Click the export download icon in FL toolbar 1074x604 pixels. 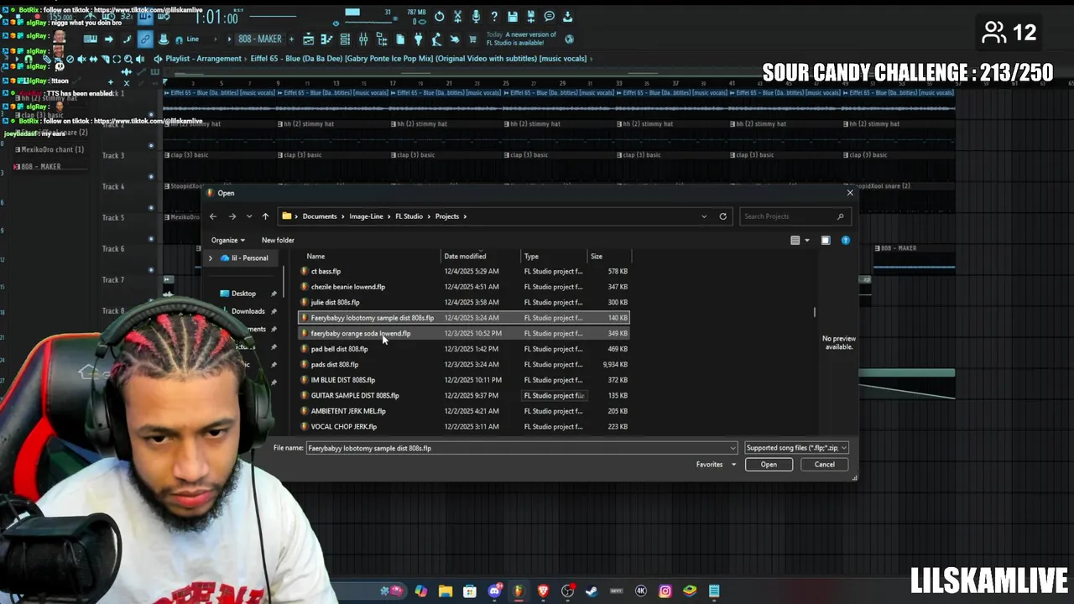pyautogui.click(x=568, y=17)
